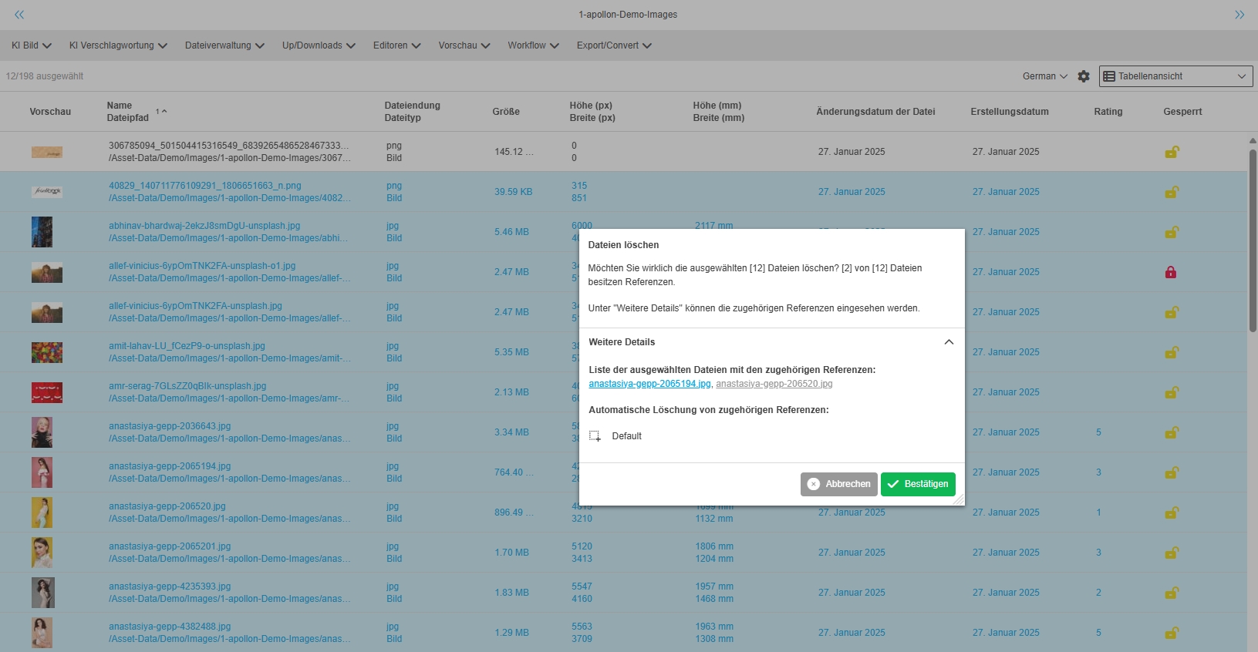
Task: Open the German language dropdown
Action: pyautogui.click(x=1044, y=76)
